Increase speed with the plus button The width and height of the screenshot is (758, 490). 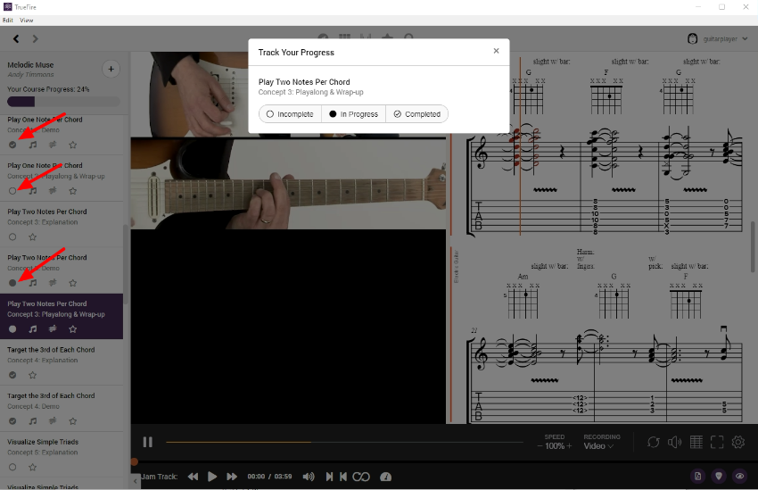click(x=569, y=446)
